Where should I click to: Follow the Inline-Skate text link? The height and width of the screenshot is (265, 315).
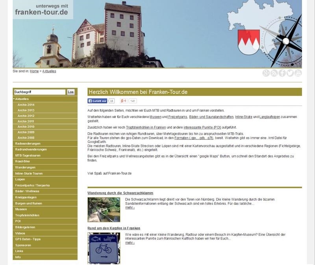pos(244,117)
